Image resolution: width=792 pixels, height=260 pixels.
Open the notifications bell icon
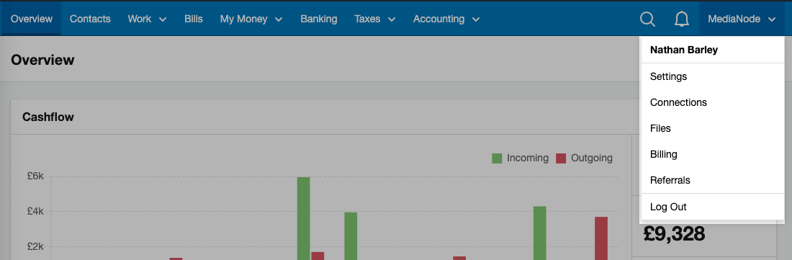681,19
